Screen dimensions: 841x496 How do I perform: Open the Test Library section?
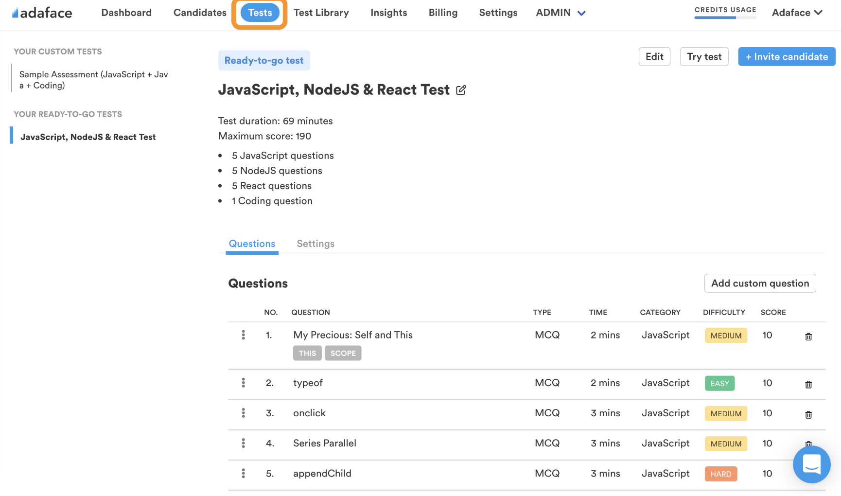[321, 13]
